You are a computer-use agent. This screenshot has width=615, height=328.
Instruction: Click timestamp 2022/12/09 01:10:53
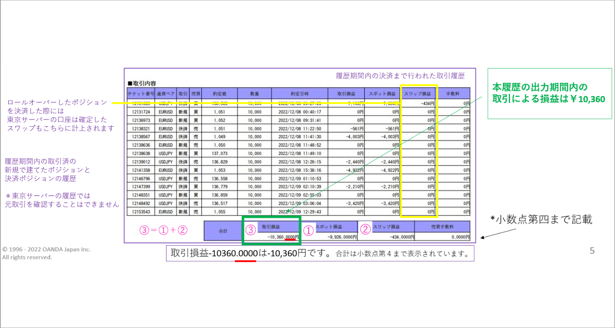tap(300, 178)
